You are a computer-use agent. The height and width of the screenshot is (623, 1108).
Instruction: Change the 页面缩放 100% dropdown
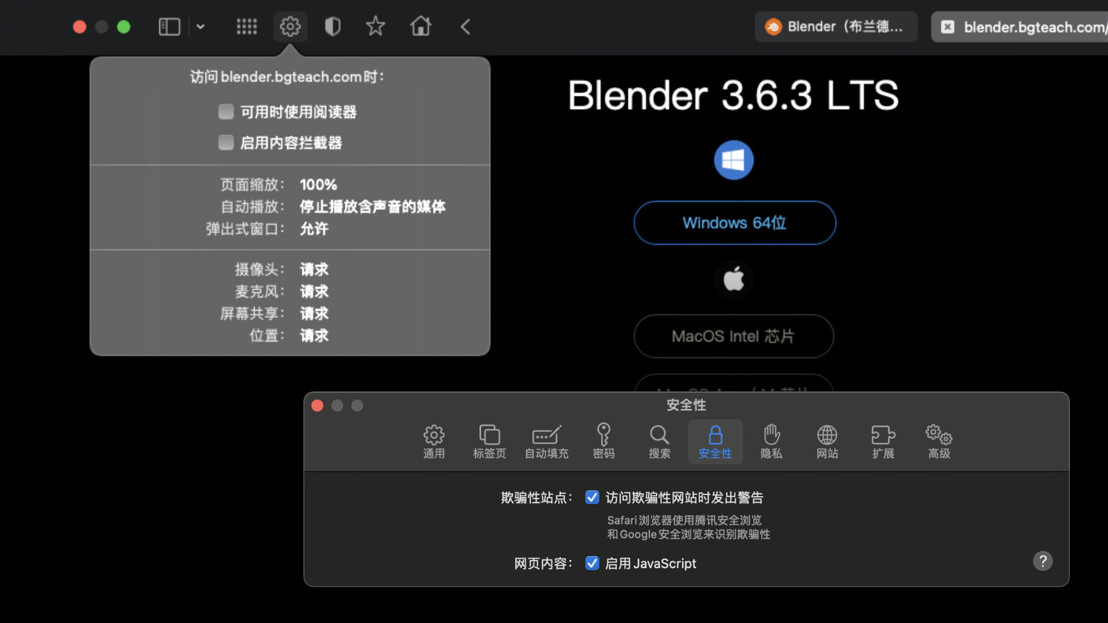(318, 185)
